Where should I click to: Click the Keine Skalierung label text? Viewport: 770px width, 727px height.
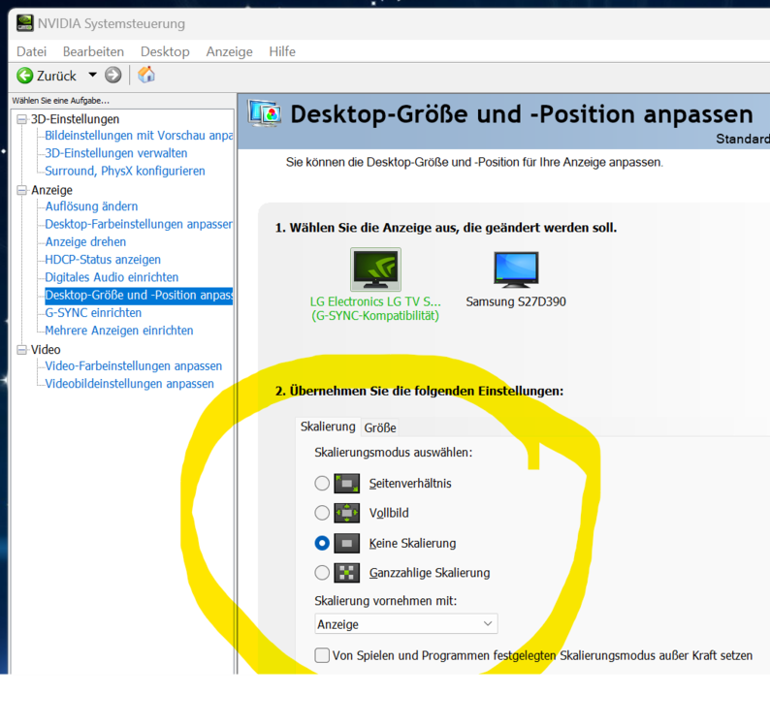coord(412,544)
